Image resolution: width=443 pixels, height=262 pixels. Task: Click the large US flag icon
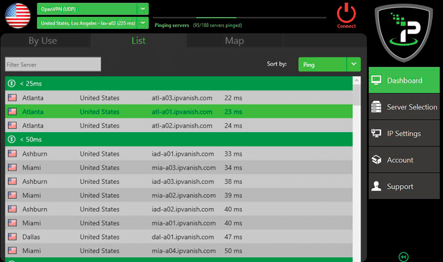(18, 16)
